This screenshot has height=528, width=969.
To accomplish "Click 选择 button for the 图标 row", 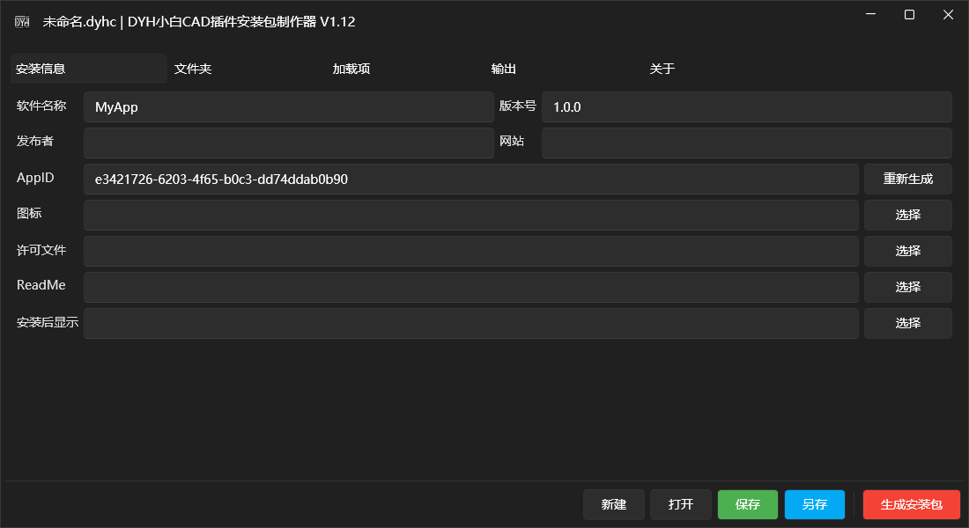I will pos(907,216).
